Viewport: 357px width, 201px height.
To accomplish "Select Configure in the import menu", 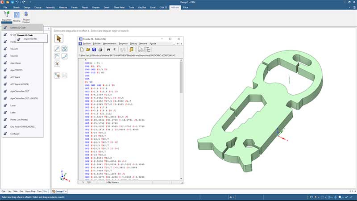I will click(x=15, y=134).
